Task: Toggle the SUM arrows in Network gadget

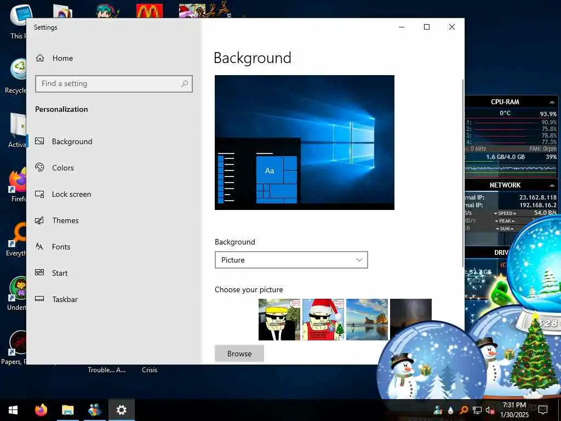Action: pyautogui.click(x=505, y=229)
